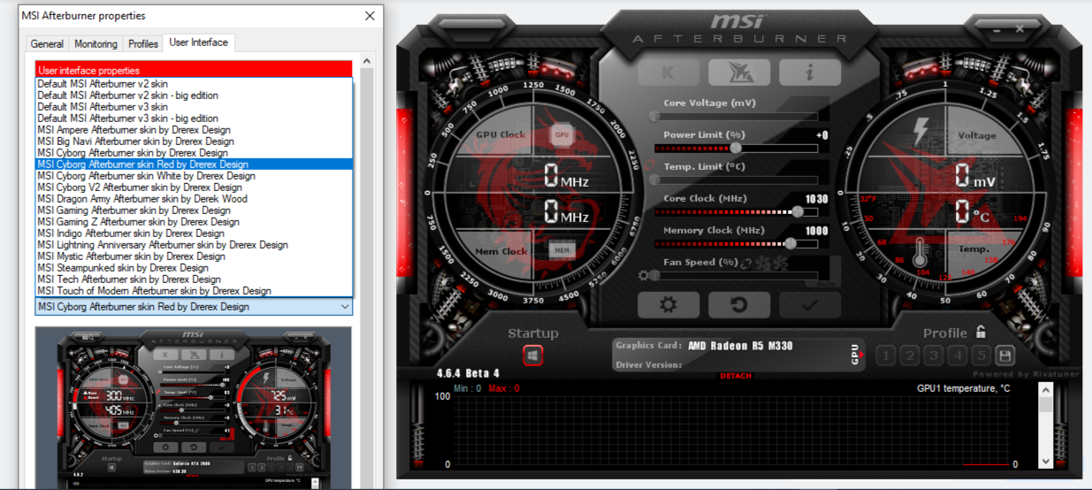Click the skin preview thumbnail image
The width and height of the screenshot is (1092, 490).
tap(194, 408)
